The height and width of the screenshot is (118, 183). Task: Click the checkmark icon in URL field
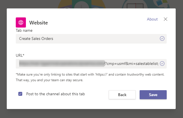click(x=162, y=64)
